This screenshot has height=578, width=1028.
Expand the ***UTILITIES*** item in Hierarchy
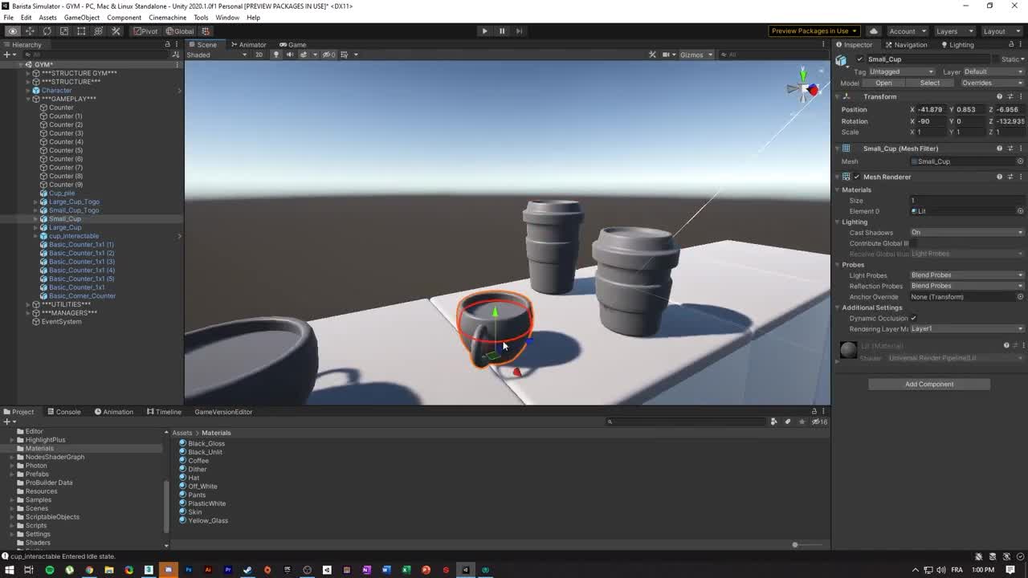[x=28, y=305]
